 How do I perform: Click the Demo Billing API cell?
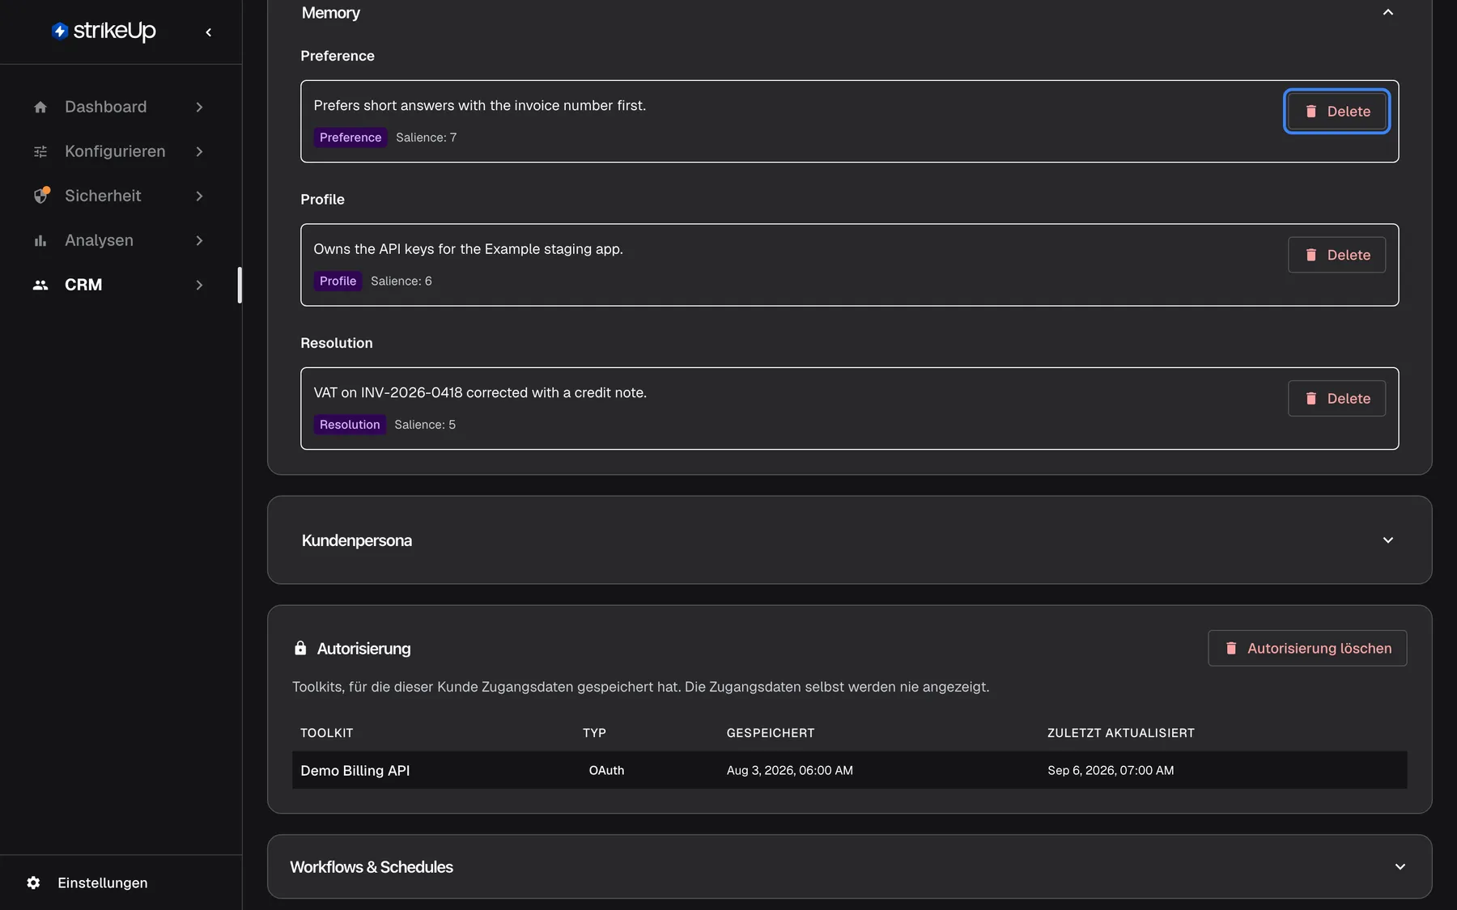tap(355, 771)
